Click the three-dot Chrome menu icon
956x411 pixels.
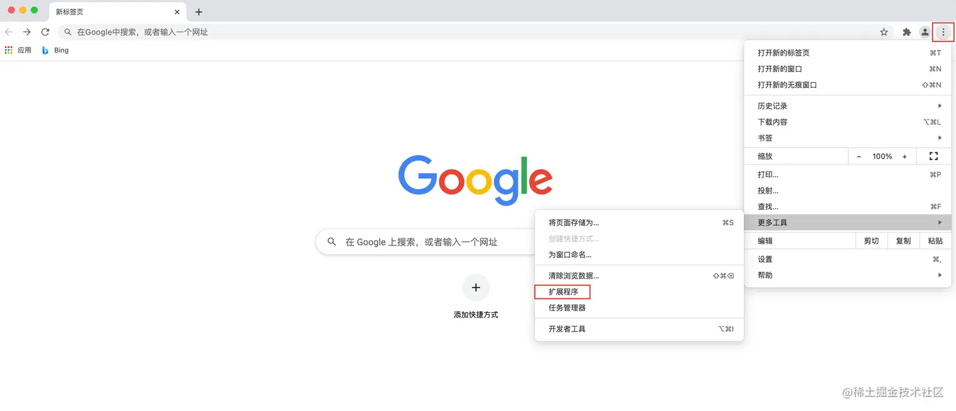[x=943, y=32]
